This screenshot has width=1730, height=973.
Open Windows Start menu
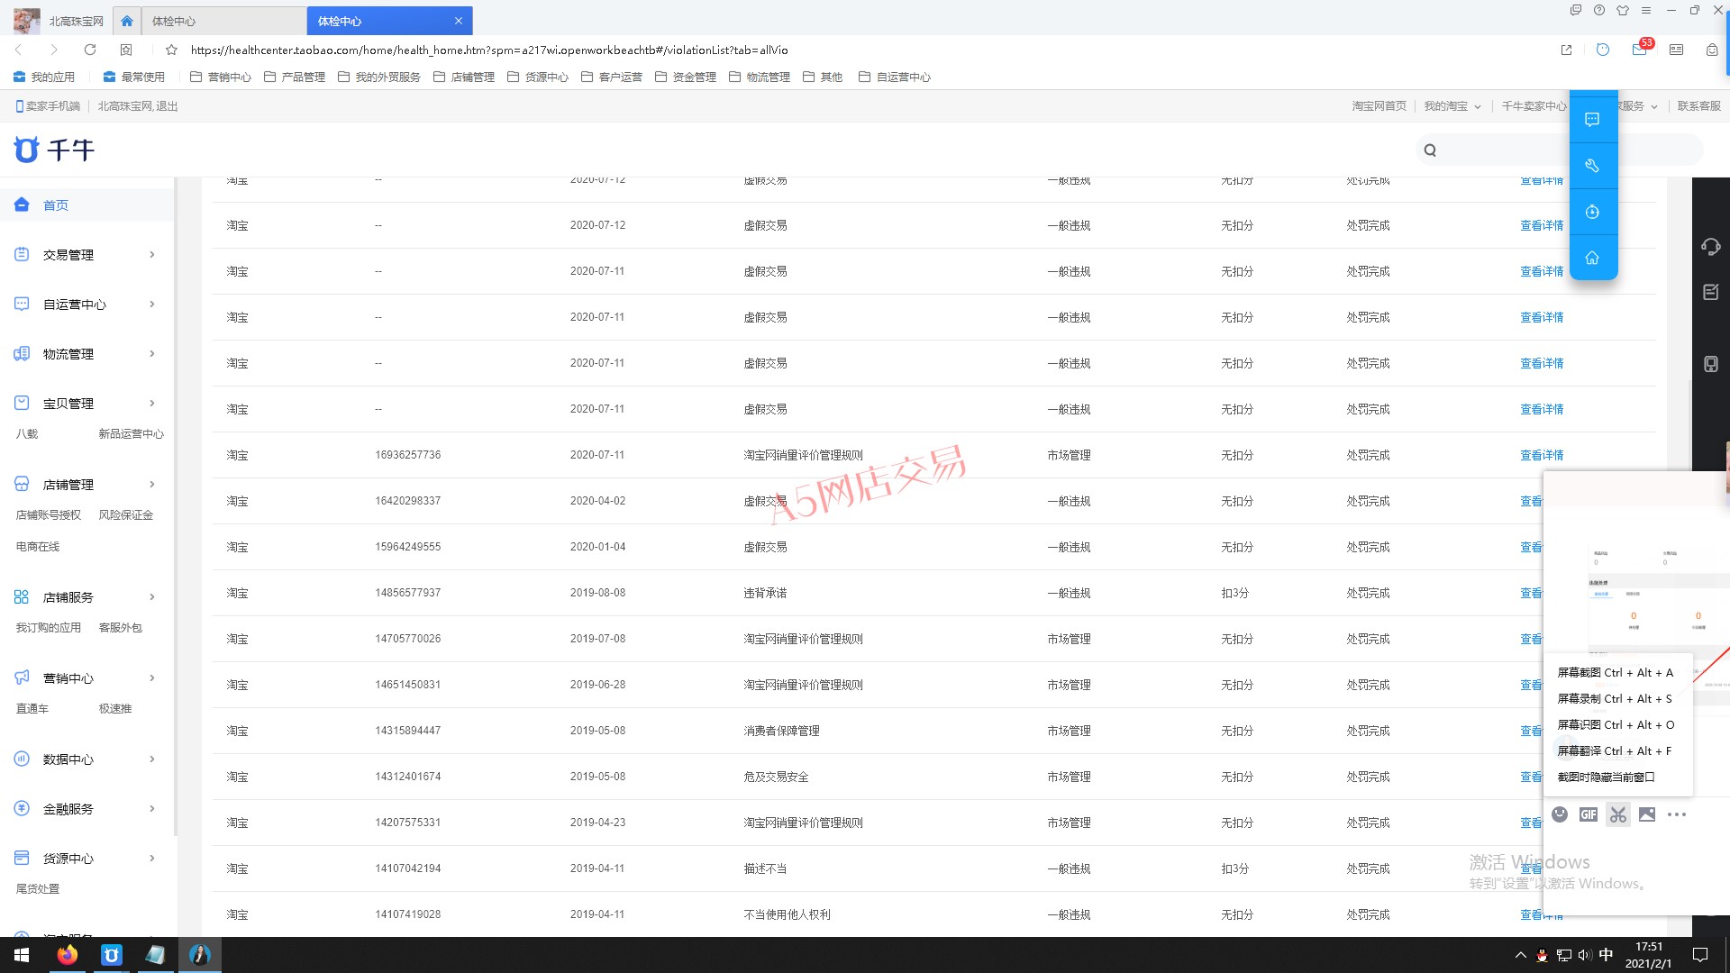click(22, 955)
